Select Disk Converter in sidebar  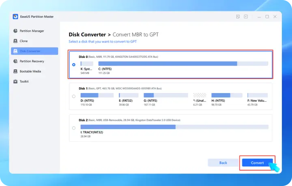(34, 51)
